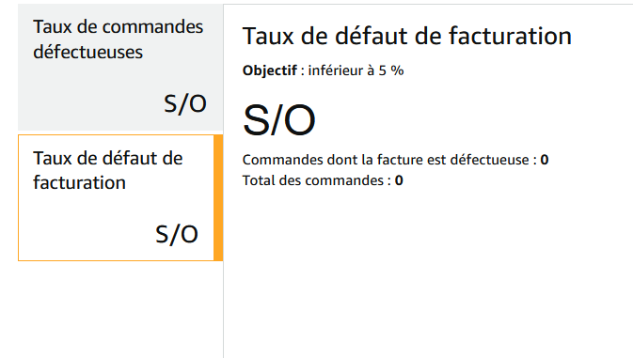Click the S/O value in défaut de facturation tab
Viewport: 633px width, 358px height.
177,234
